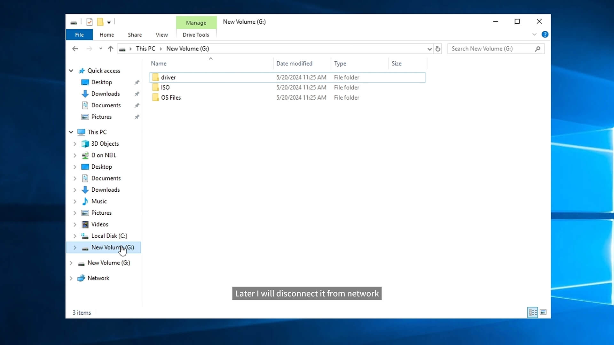
Task: Click the address bar dropdown arrow
Action: [x=429, y=49]
